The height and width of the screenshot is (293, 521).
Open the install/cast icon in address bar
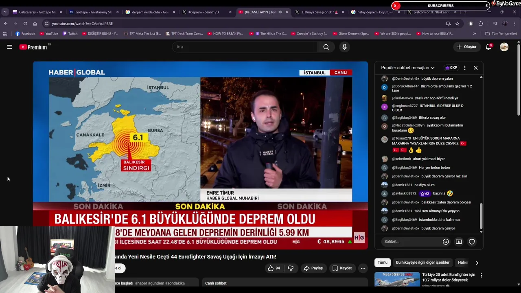click(448, 24)
